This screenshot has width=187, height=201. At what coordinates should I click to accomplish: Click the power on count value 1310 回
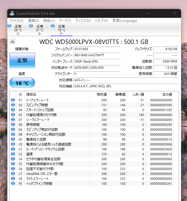point(166,67)
